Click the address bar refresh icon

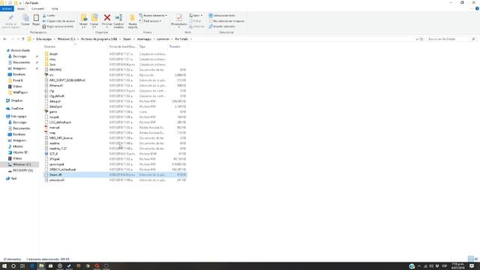coord(421,39)
